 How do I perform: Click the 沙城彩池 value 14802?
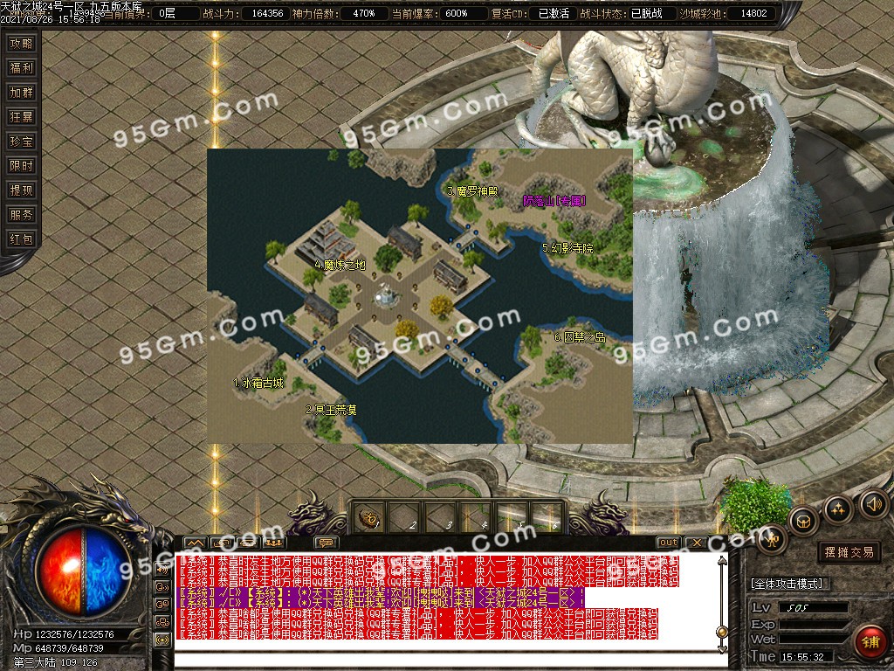pos(753,13)
